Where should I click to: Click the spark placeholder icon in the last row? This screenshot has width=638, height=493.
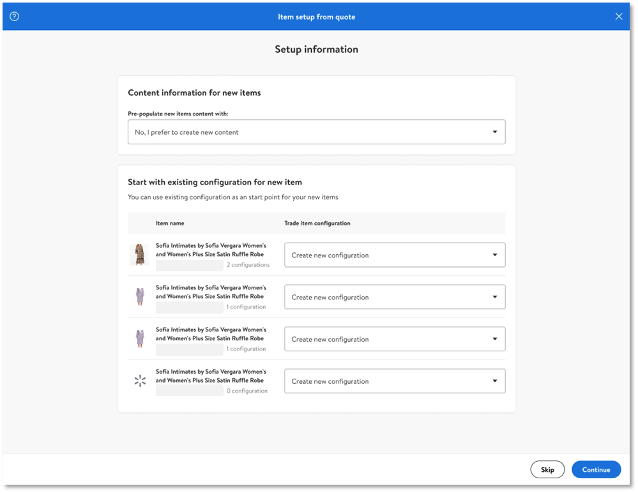coord(140,381)
